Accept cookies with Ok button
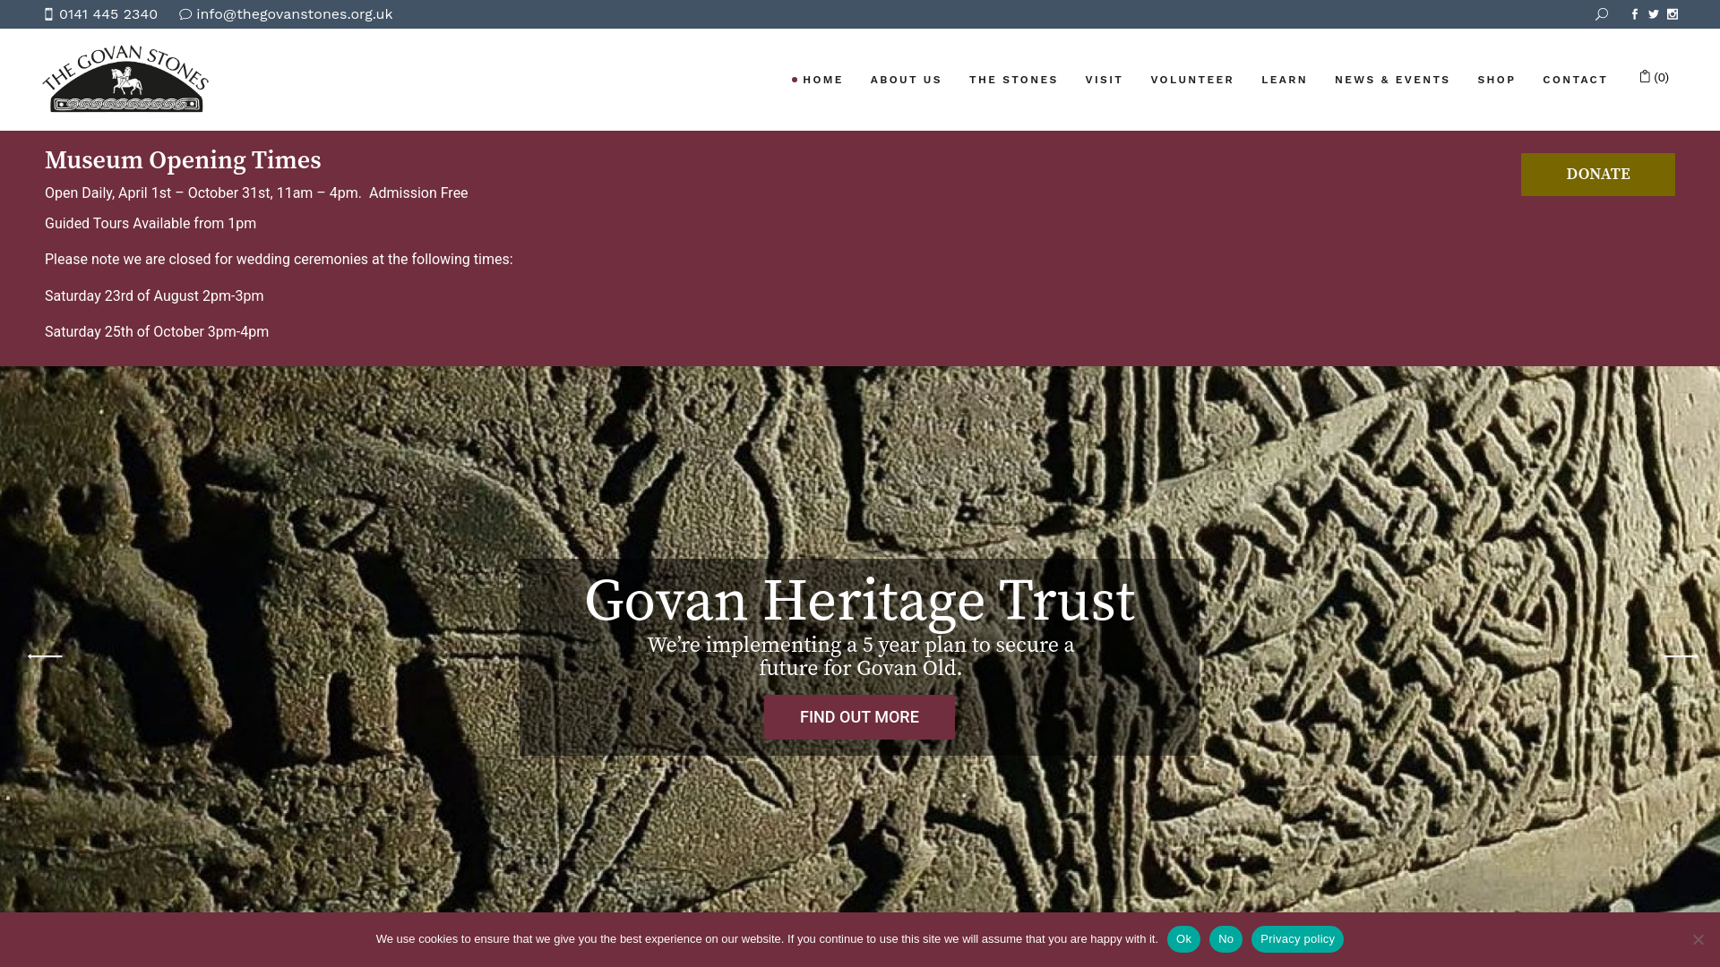1720x967 pixels. [1183, 939]
